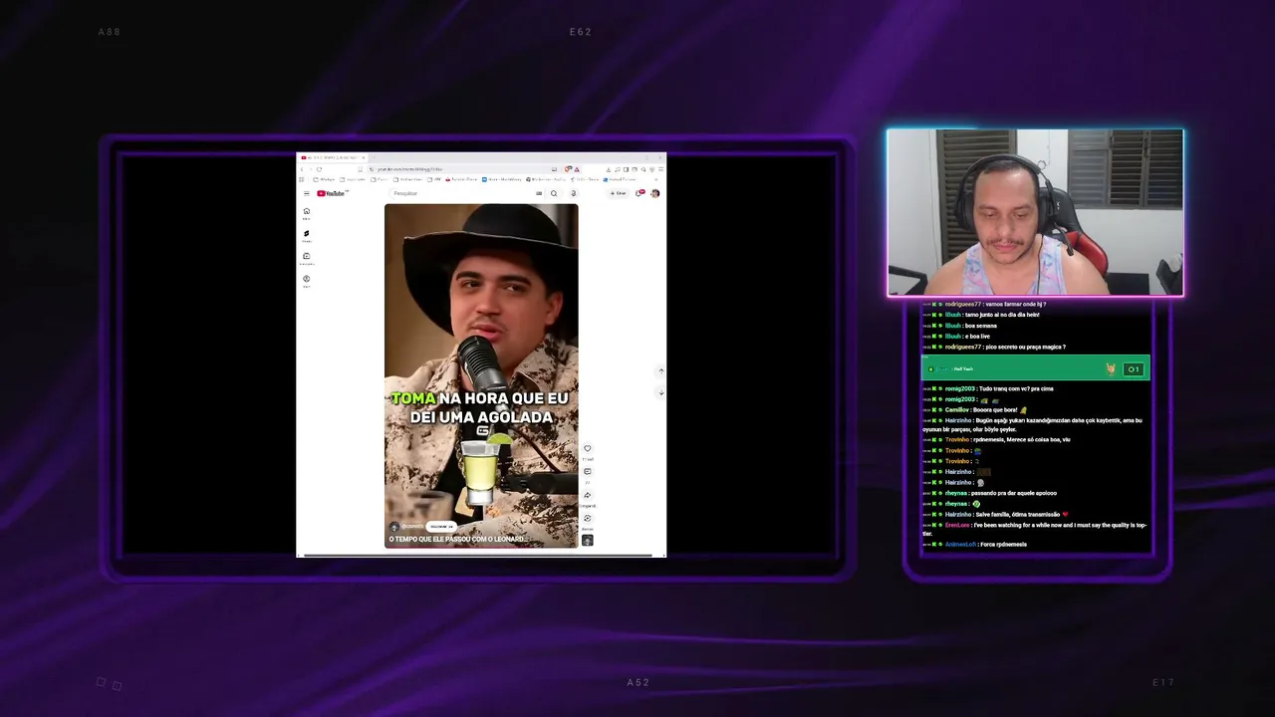Reload the page in the browser

[319, 169]
